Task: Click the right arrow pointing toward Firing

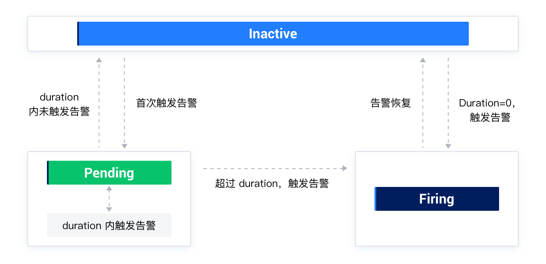Action: click(x=275, y=169)
